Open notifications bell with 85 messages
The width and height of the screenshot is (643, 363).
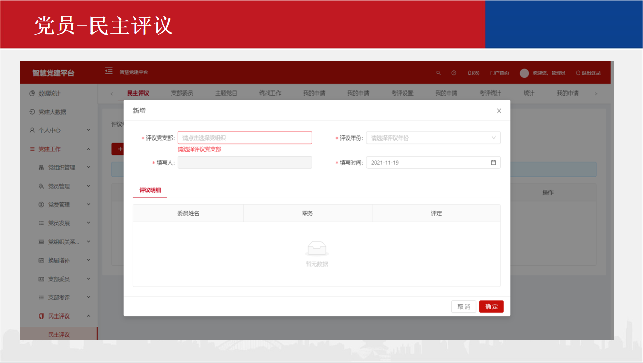[473, 73]
